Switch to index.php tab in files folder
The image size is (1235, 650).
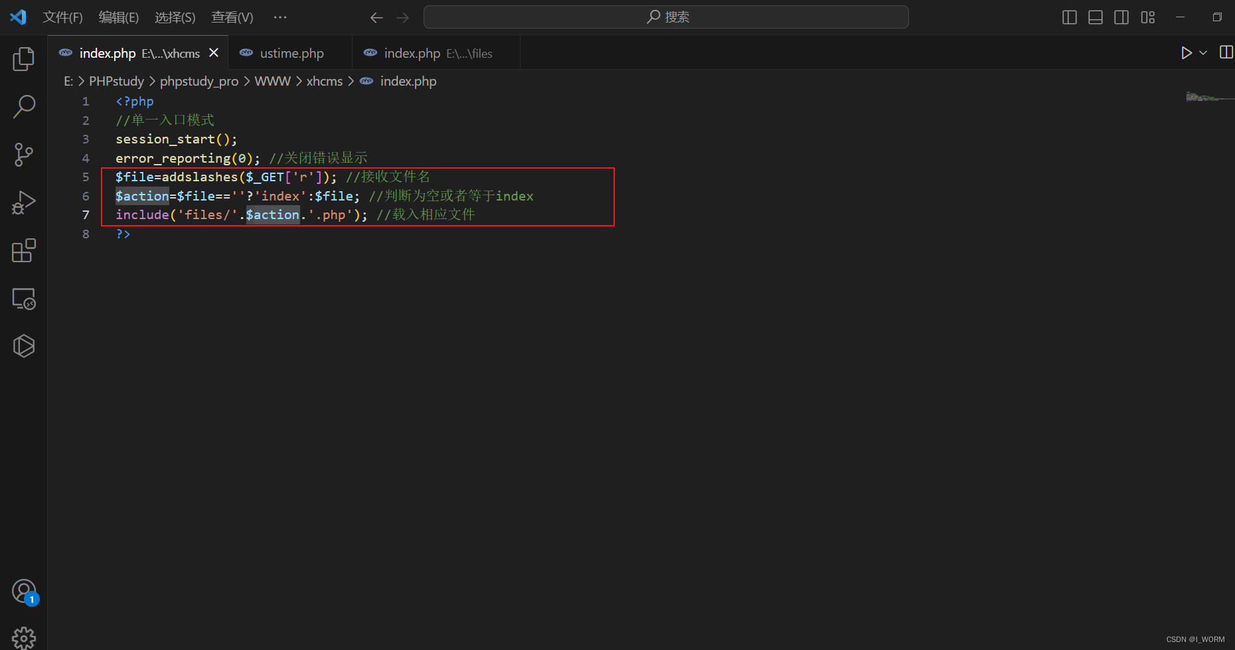pyautogui.click(x=437, y=53)
